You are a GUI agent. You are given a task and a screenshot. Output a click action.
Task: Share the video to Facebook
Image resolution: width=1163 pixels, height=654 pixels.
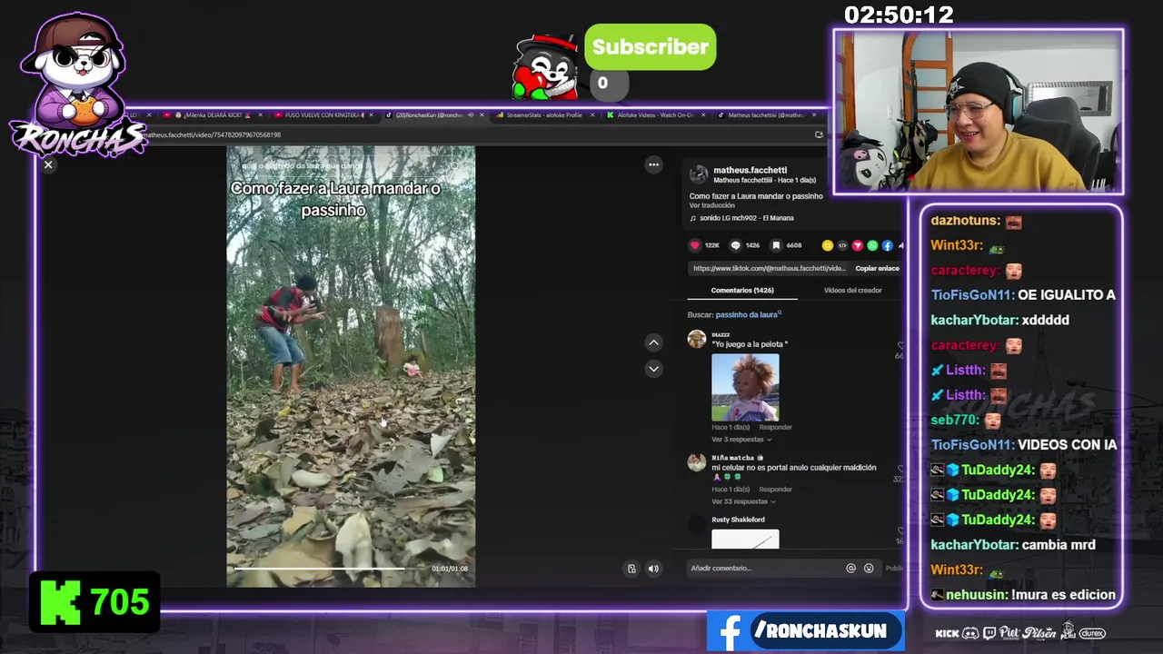pyautogui.click(x=887, y=245)
